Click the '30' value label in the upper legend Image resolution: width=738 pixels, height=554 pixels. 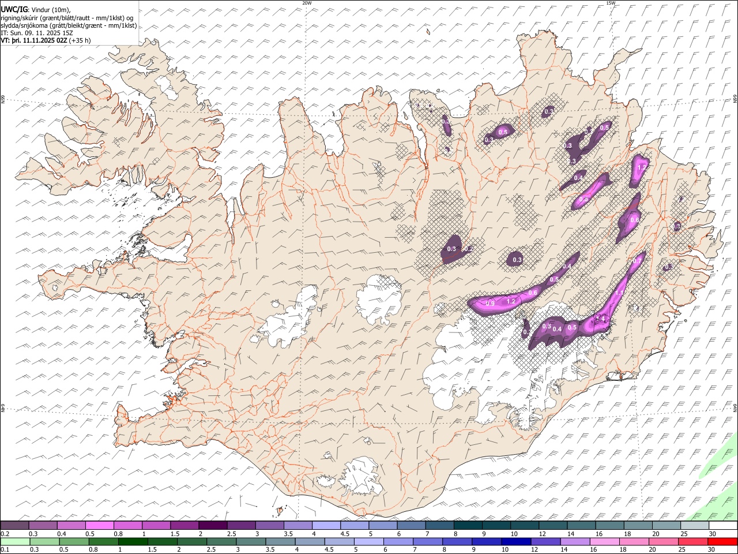pos(713,534)
